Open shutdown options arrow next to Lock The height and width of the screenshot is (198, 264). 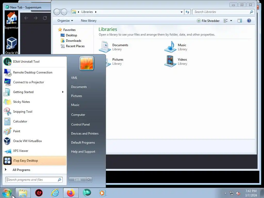click(x=89, y=180)
